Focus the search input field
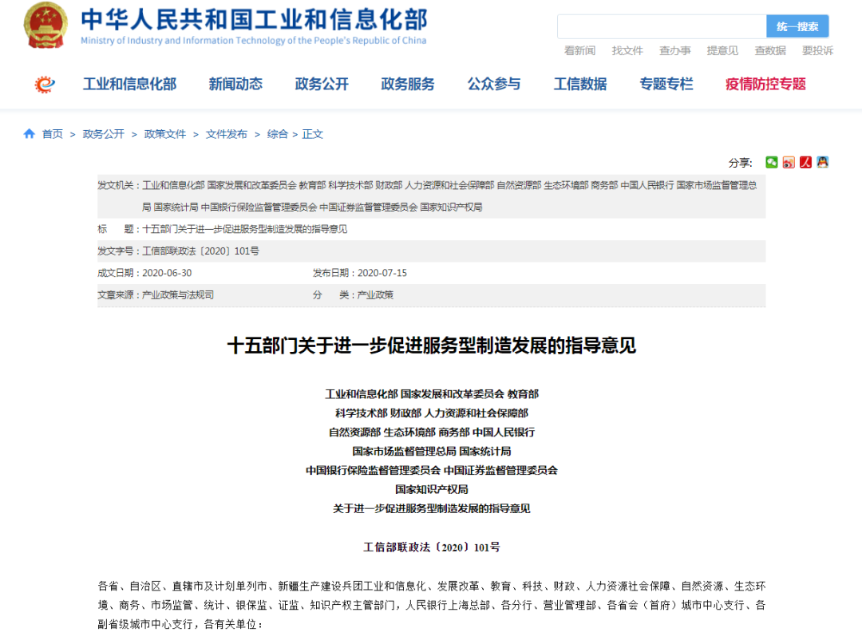Image resolution: width=862 pixels, height=636 pixels. (x=661, y=26)
